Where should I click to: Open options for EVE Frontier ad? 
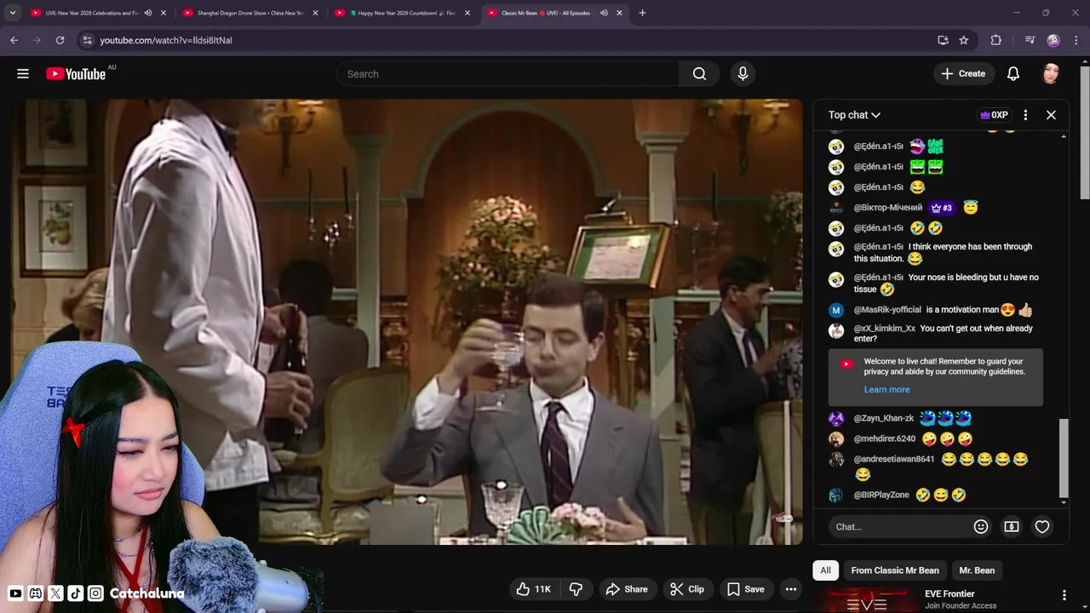[1064, 595]
